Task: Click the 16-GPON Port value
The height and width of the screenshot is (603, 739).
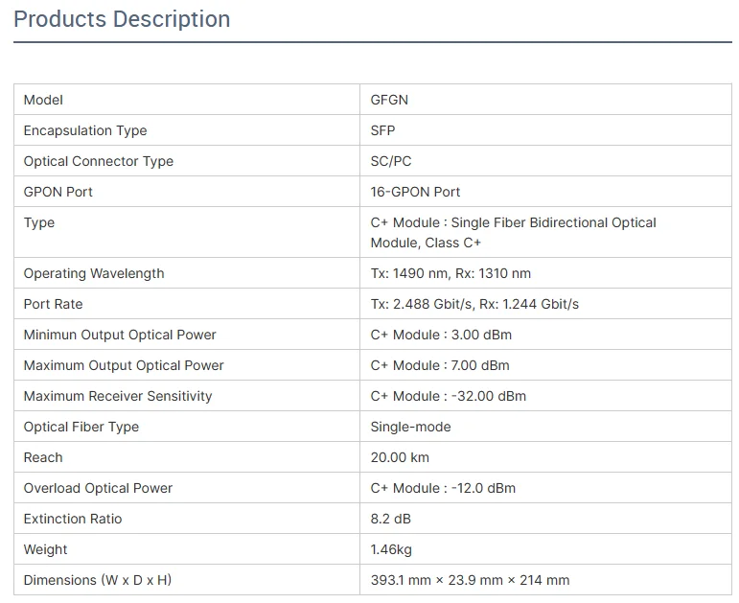Action: [x=415, y=192]
